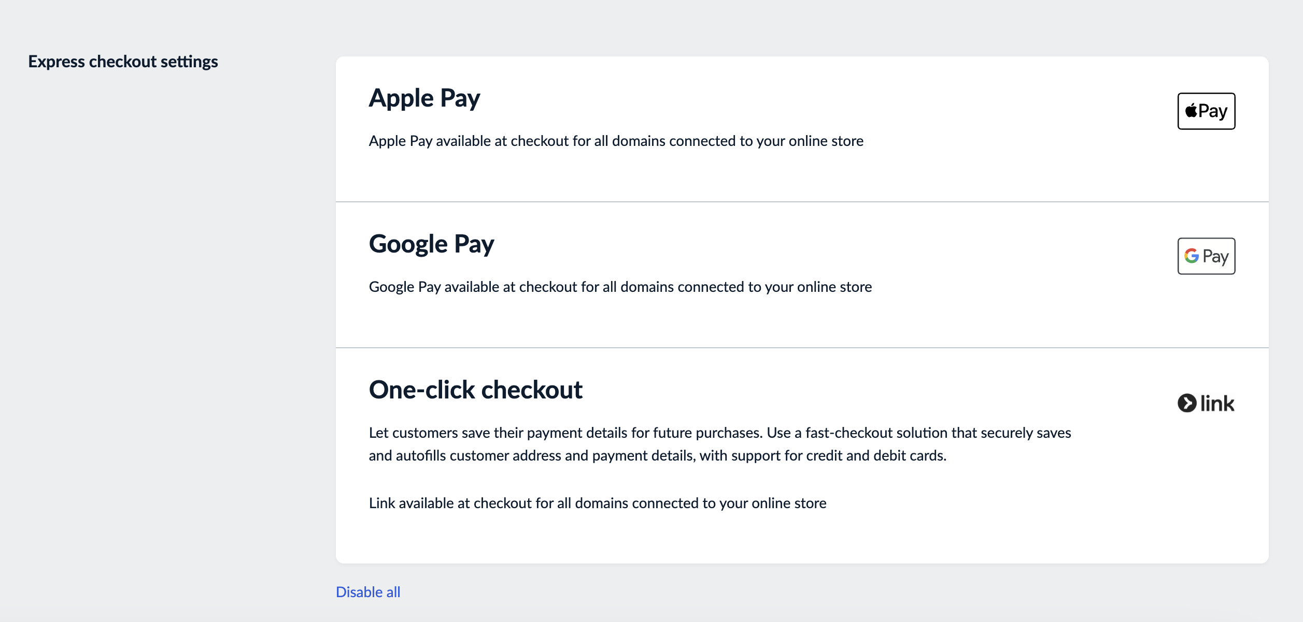Click the Apple Pay availability description text

pos(616,140)
